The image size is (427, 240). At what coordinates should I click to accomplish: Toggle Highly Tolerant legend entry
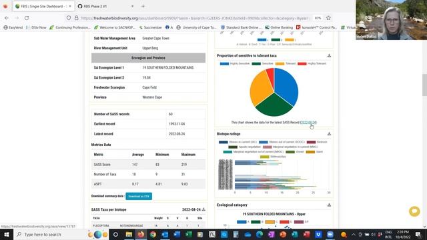312,64
